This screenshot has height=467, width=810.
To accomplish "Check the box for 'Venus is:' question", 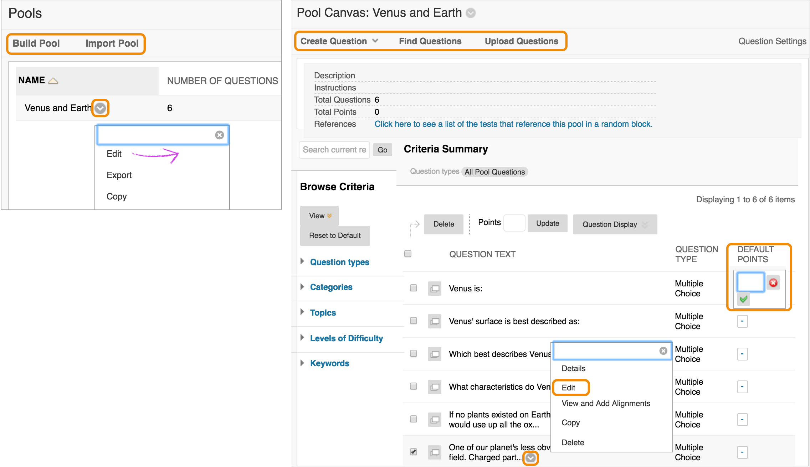I will click(414, 288).
